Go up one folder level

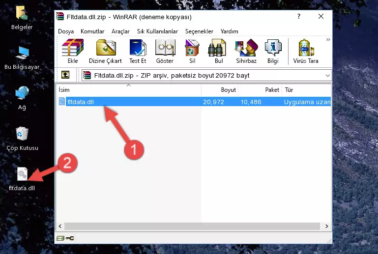pyautogui.click(x=65, y=75)
